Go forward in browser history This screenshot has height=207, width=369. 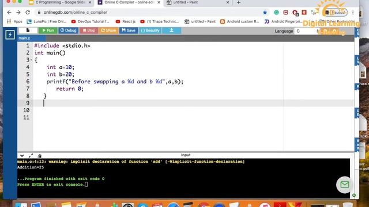18,13
